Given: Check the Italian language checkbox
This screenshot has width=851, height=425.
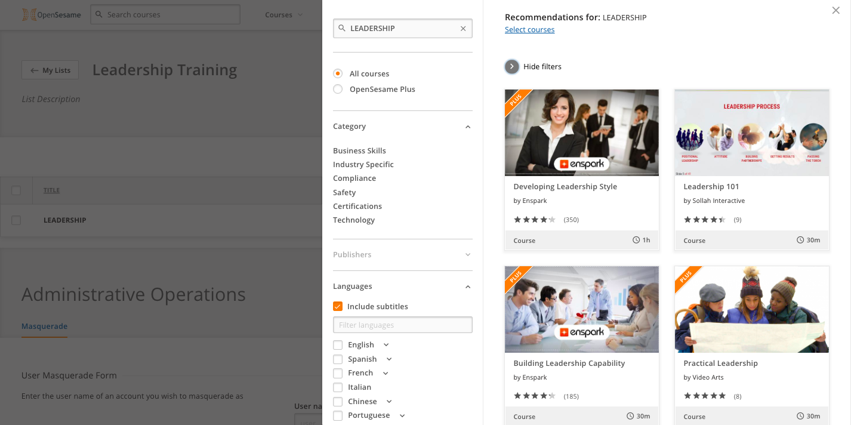Looking at the screenshot, I should point(338,387).
